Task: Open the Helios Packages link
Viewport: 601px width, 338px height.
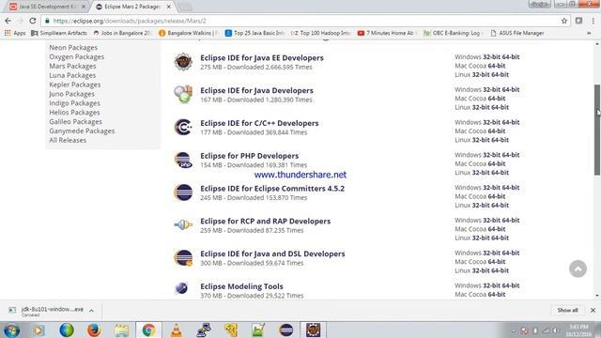Action: pyautogui.click(x=74, y=113)
